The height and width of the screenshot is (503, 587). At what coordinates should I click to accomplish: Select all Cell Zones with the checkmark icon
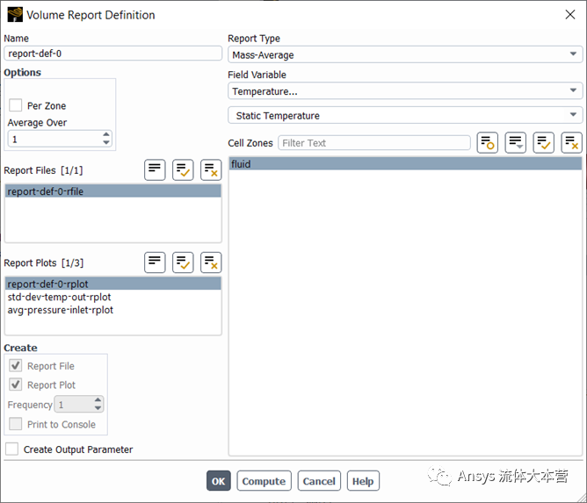point(544,143)
